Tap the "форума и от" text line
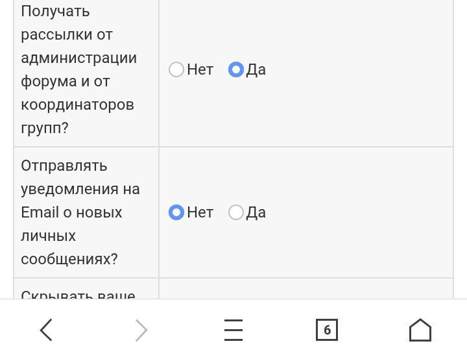This screenshot has width=467, height=361. point(65,81)
